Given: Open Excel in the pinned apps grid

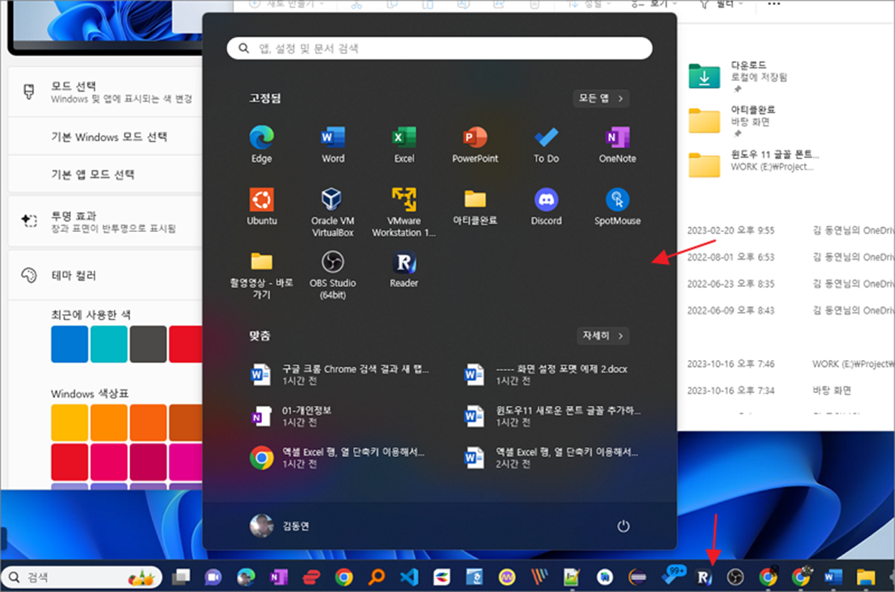Looking at the screenshot, I should (x=404, y=144).
